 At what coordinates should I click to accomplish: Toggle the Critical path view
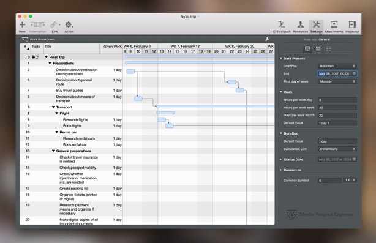point(282,24)
